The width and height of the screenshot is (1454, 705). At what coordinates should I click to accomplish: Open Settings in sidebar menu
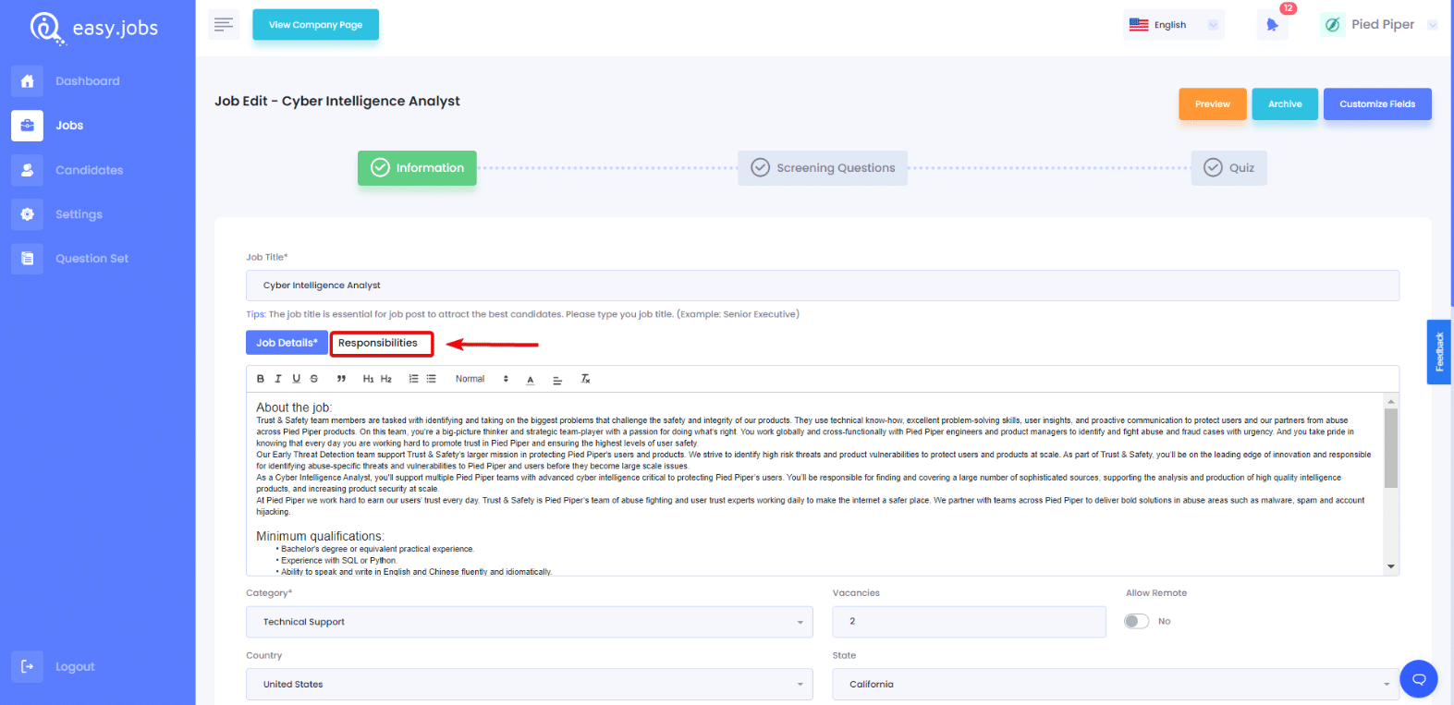(x=79, y=214)
